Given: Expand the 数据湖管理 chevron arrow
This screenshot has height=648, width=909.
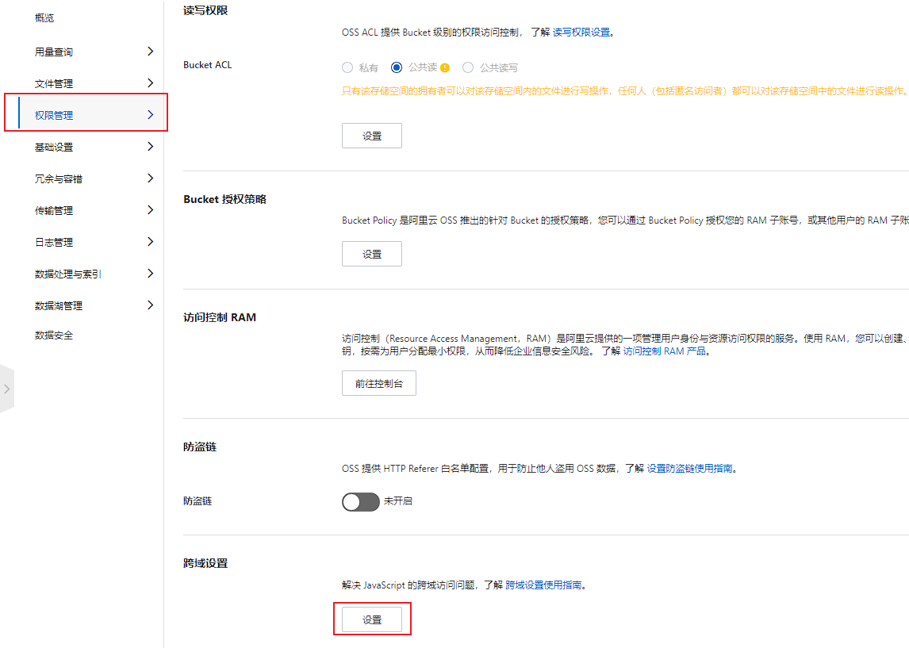Looking at the screenshot, I should coord(150,305).
